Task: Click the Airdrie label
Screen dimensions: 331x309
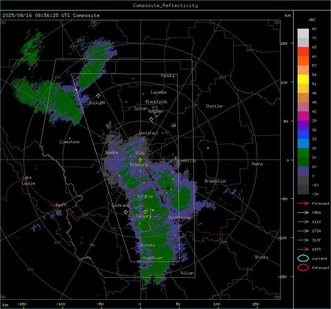Action: 145,196
